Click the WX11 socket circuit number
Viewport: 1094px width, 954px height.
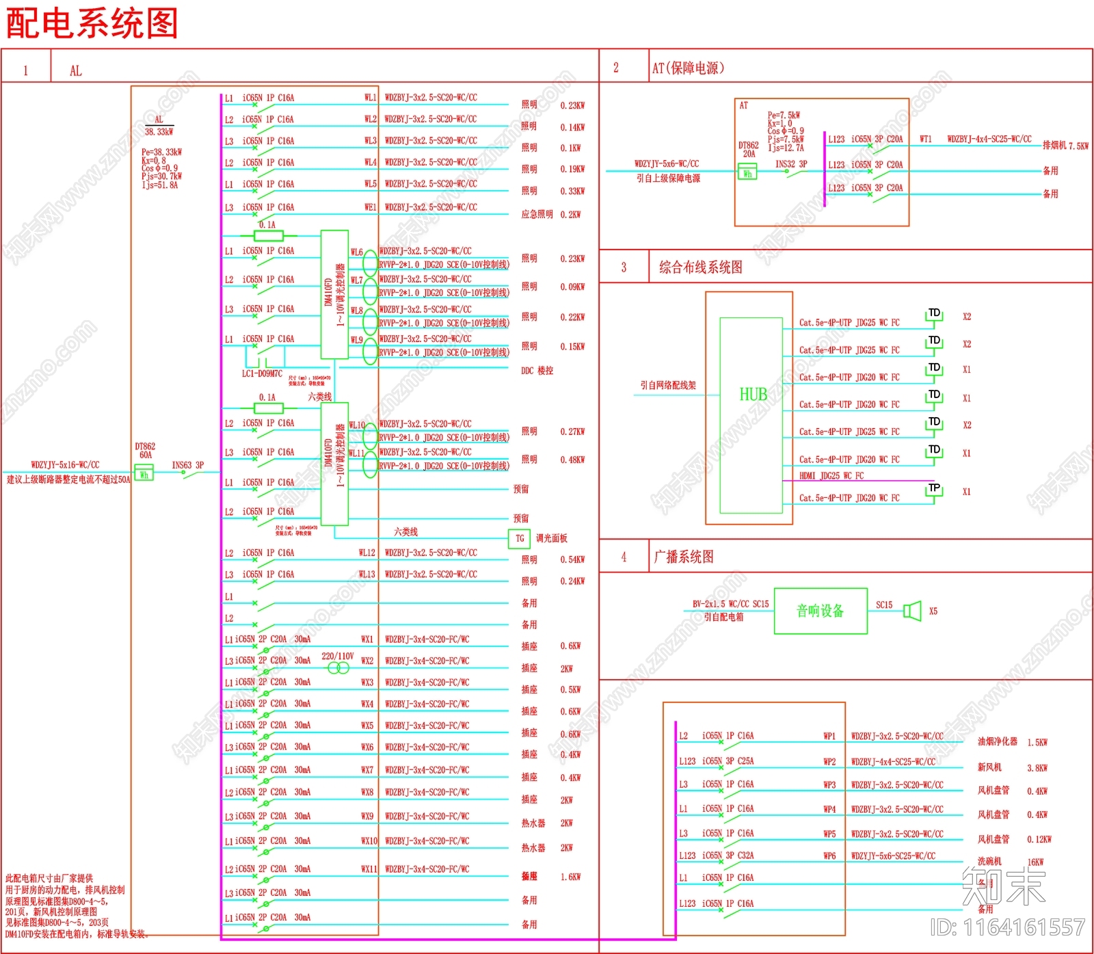[x=369, y=869]
